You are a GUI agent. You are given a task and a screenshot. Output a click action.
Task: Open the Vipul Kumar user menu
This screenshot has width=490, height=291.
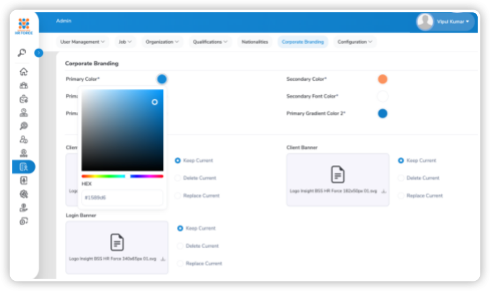[453, 22]
